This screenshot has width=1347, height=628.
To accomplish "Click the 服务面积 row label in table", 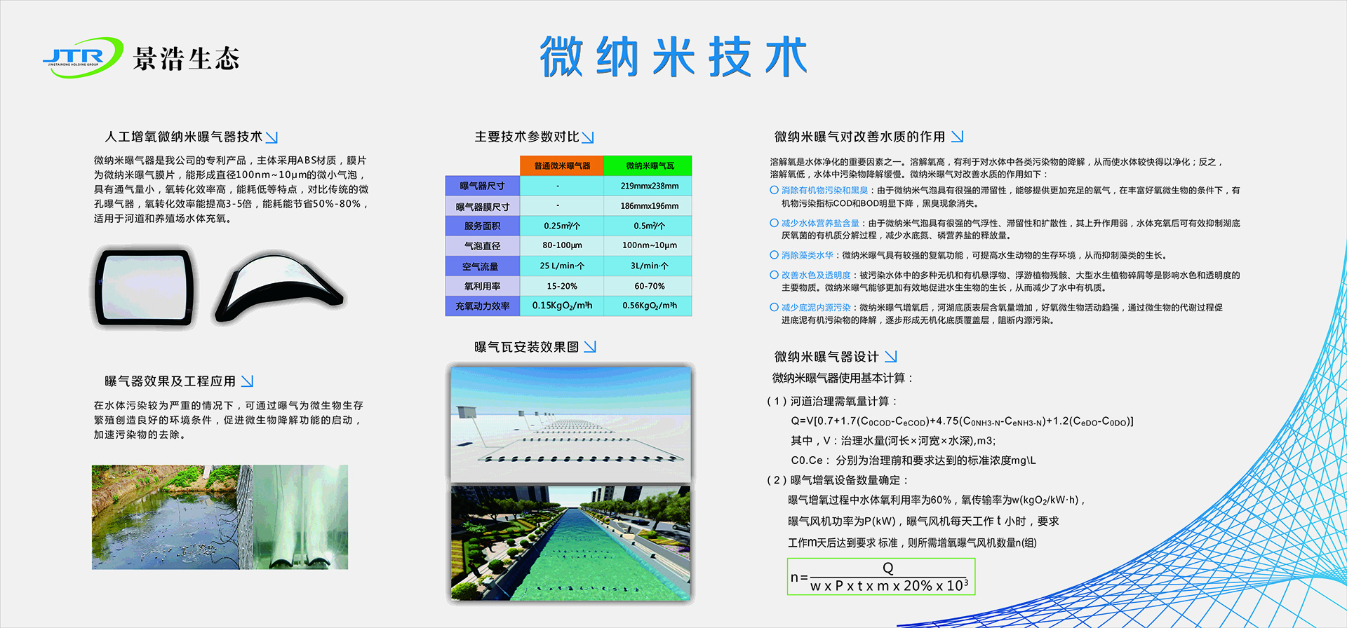I will (482, 226).
